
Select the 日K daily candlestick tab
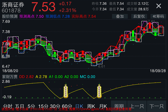79,106
